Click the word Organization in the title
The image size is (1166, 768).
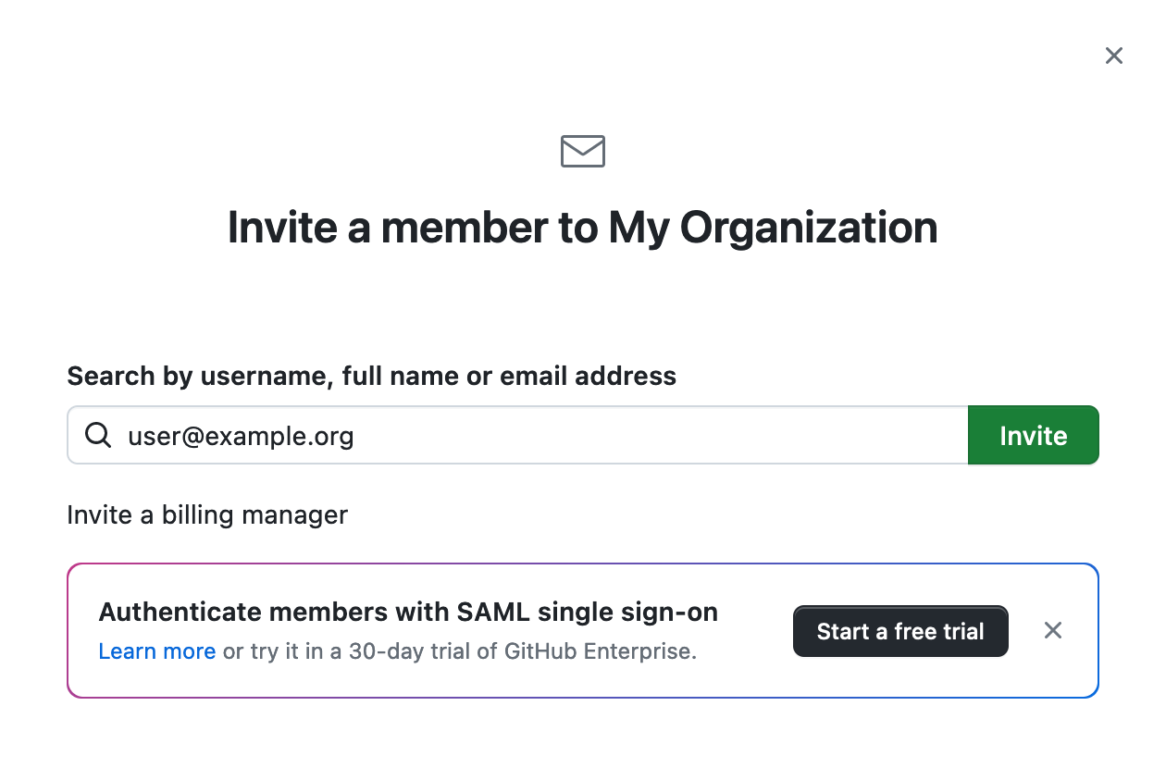(809, 228)
